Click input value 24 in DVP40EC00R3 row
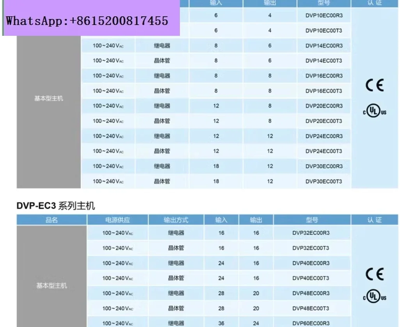 (221, 263)
